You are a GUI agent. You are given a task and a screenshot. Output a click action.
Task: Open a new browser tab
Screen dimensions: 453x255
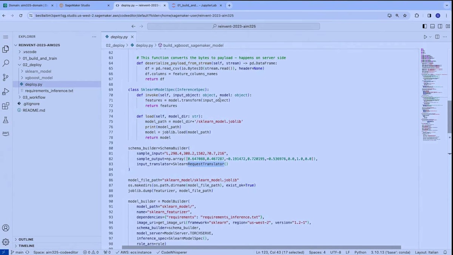tap(229, 5)
